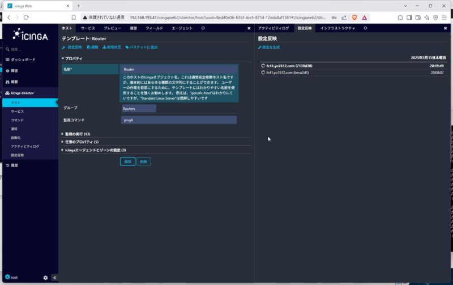The height and width of the screenshot is (285, 453).
Task: Click the 設定を生成 render config link
Action: tap(269, 47)
